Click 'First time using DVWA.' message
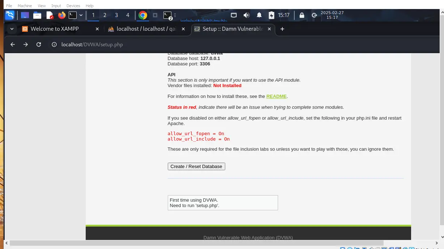The image size is (444, 249). (x=194, y=200)
